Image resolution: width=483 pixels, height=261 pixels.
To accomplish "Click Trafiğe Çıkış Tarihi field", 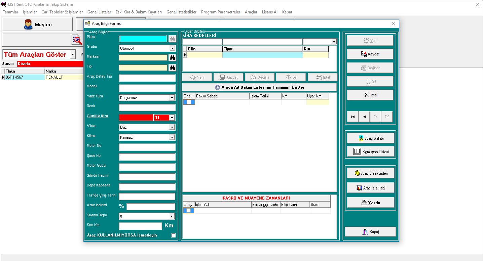I will tap(147, 197).
